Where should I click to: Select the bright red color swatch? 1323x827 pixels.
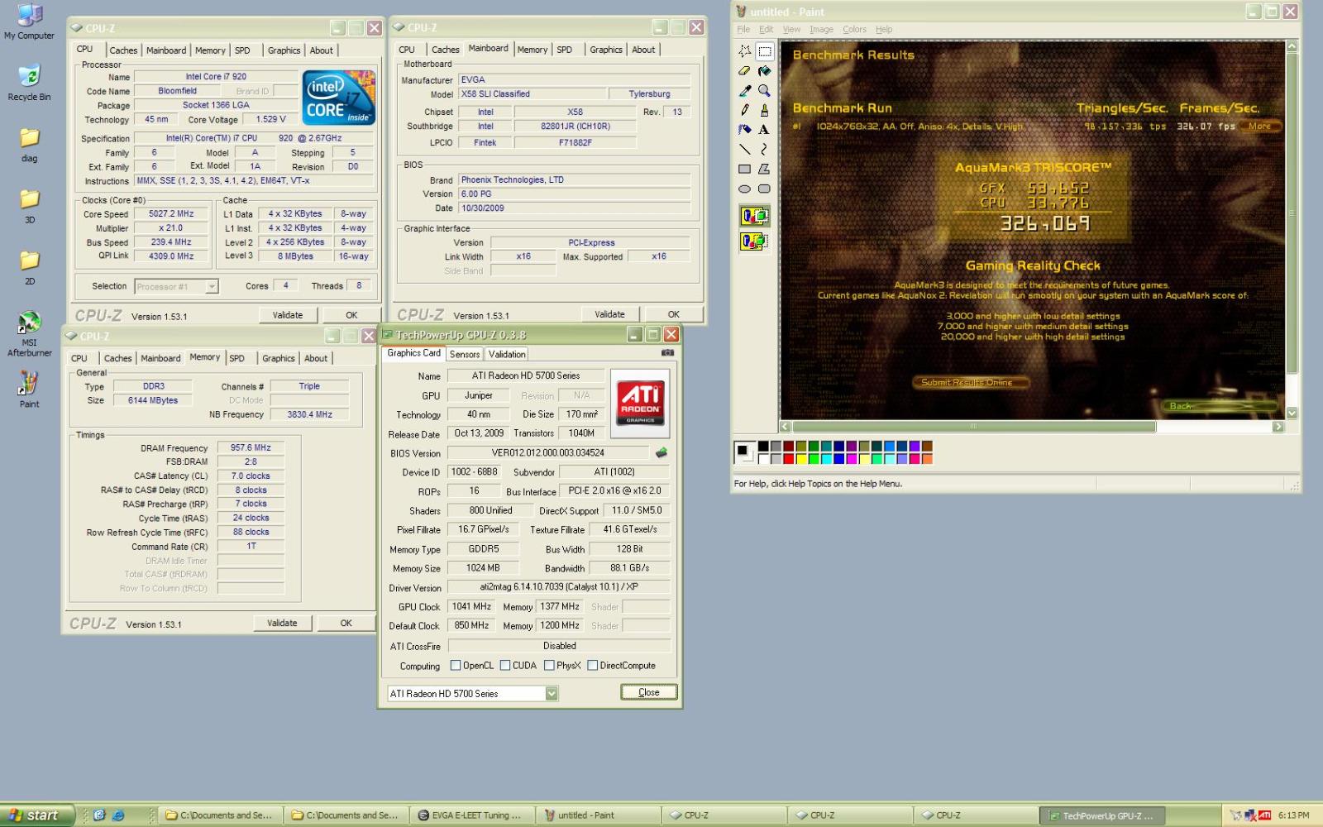(788, 459)
